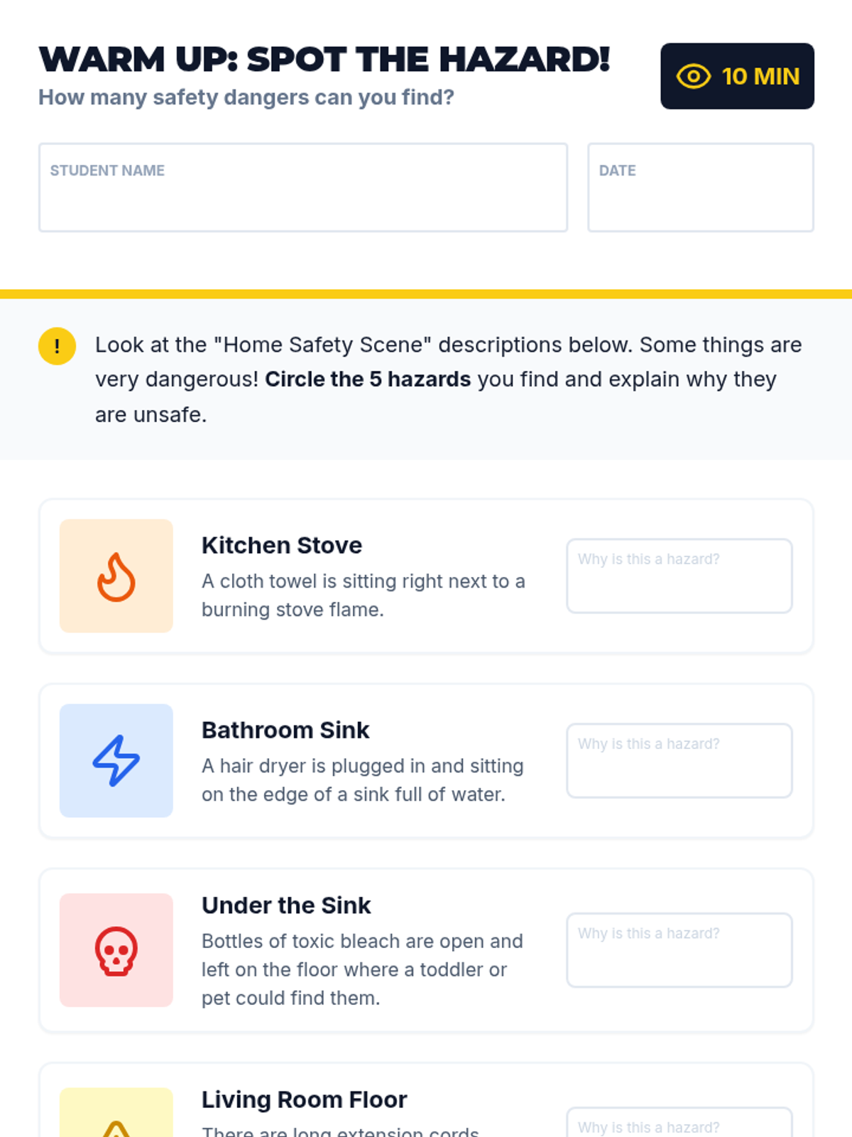Select the Kitchen Stove heading
This screenshot has width=852, height=1137.
282,545
